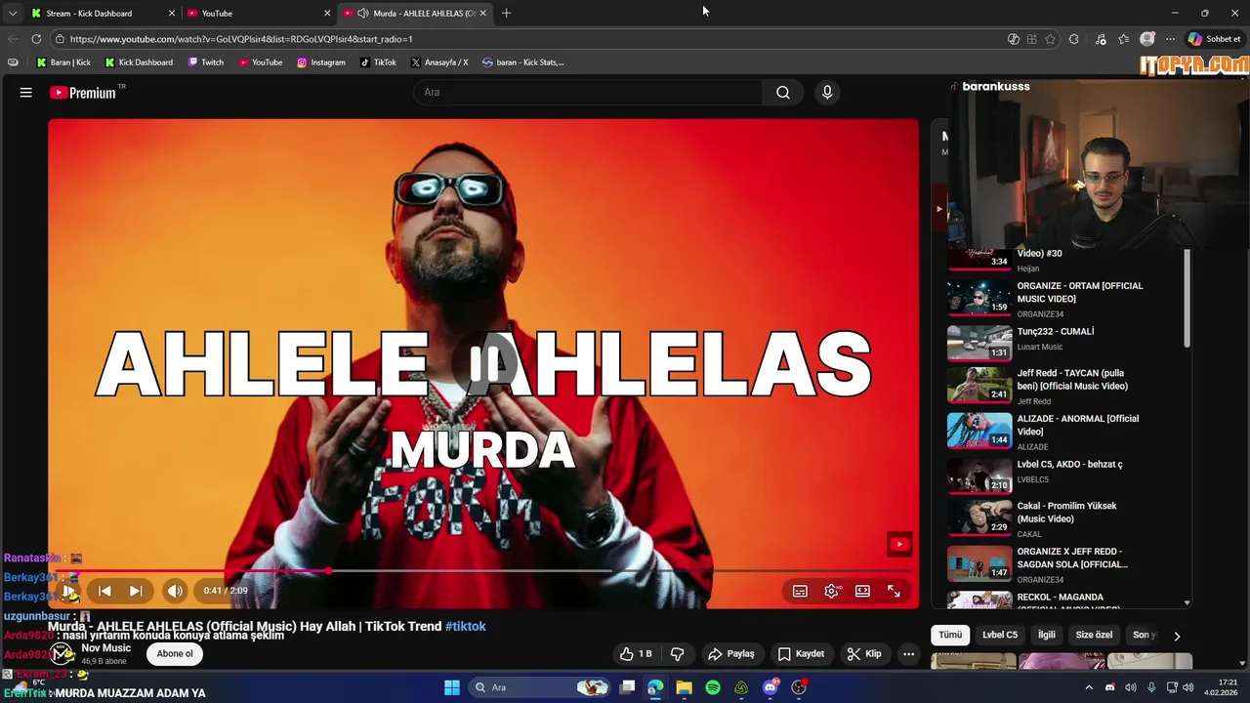Open the Twitch bookmark
1250x703 pixels.
pos(206,62)
